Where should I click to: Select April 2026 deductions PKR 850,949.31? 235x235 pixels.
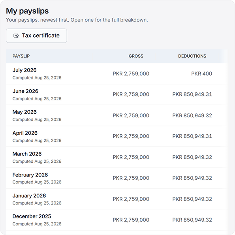[192, 136]
